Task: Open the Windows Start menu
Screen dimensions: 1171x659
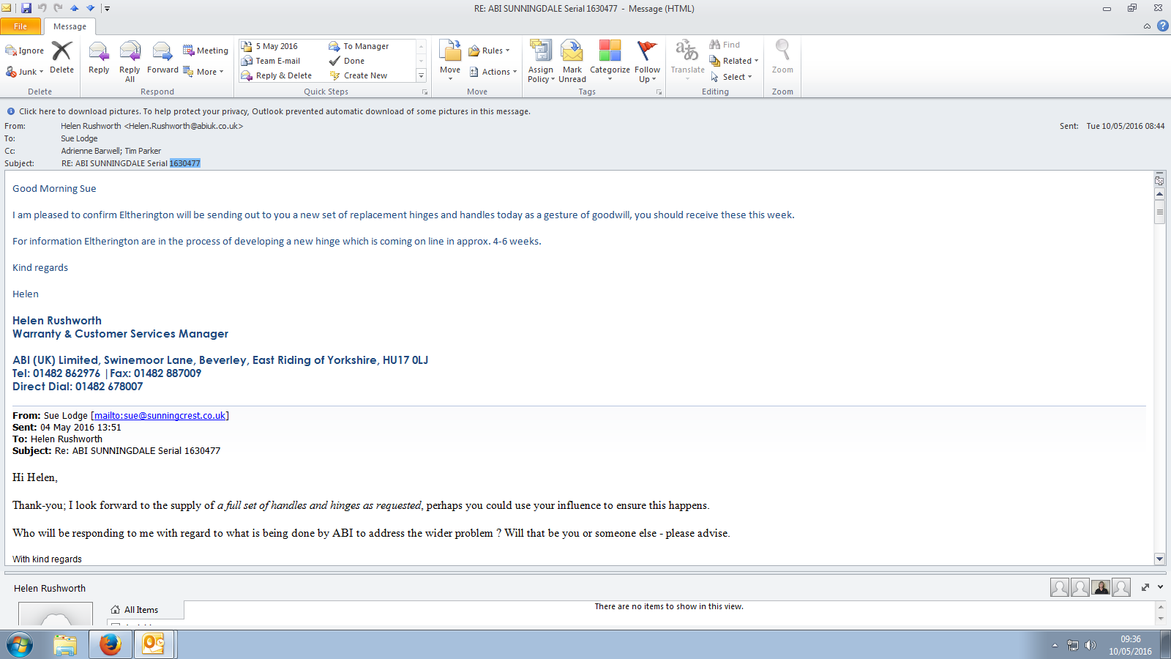Action: tap(20, 645)
